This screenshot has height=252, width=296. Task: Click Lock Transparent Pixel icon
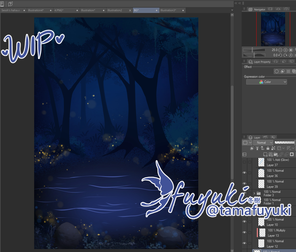coord(273,148)
